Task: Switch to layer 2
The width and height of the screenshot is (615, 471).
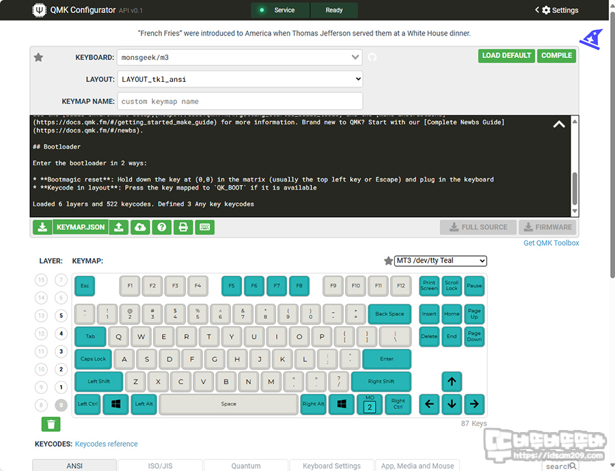Action: tap(61, 369)
